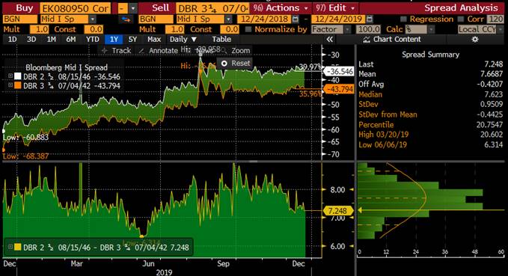Edit the Normalize factor value 100.0

(x=368, y=30)
